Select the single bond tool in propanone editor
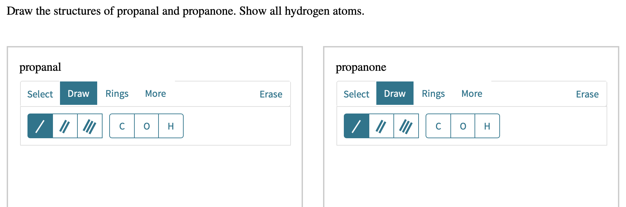Screen dimensions: 626x207 [356, 126]
